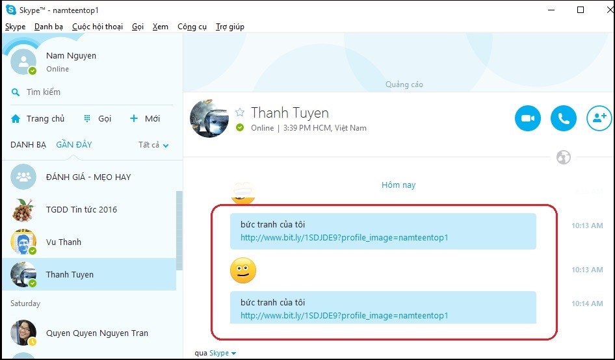The image size is (615, 360).
Task: Open the Cuộc hội thoại menu
Action: (x=98, y=27)
